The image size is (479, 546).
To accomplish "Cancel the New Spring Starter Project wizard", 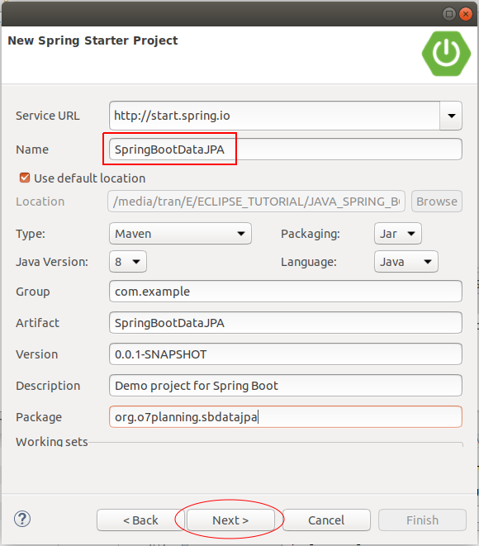I will [326, 520].
